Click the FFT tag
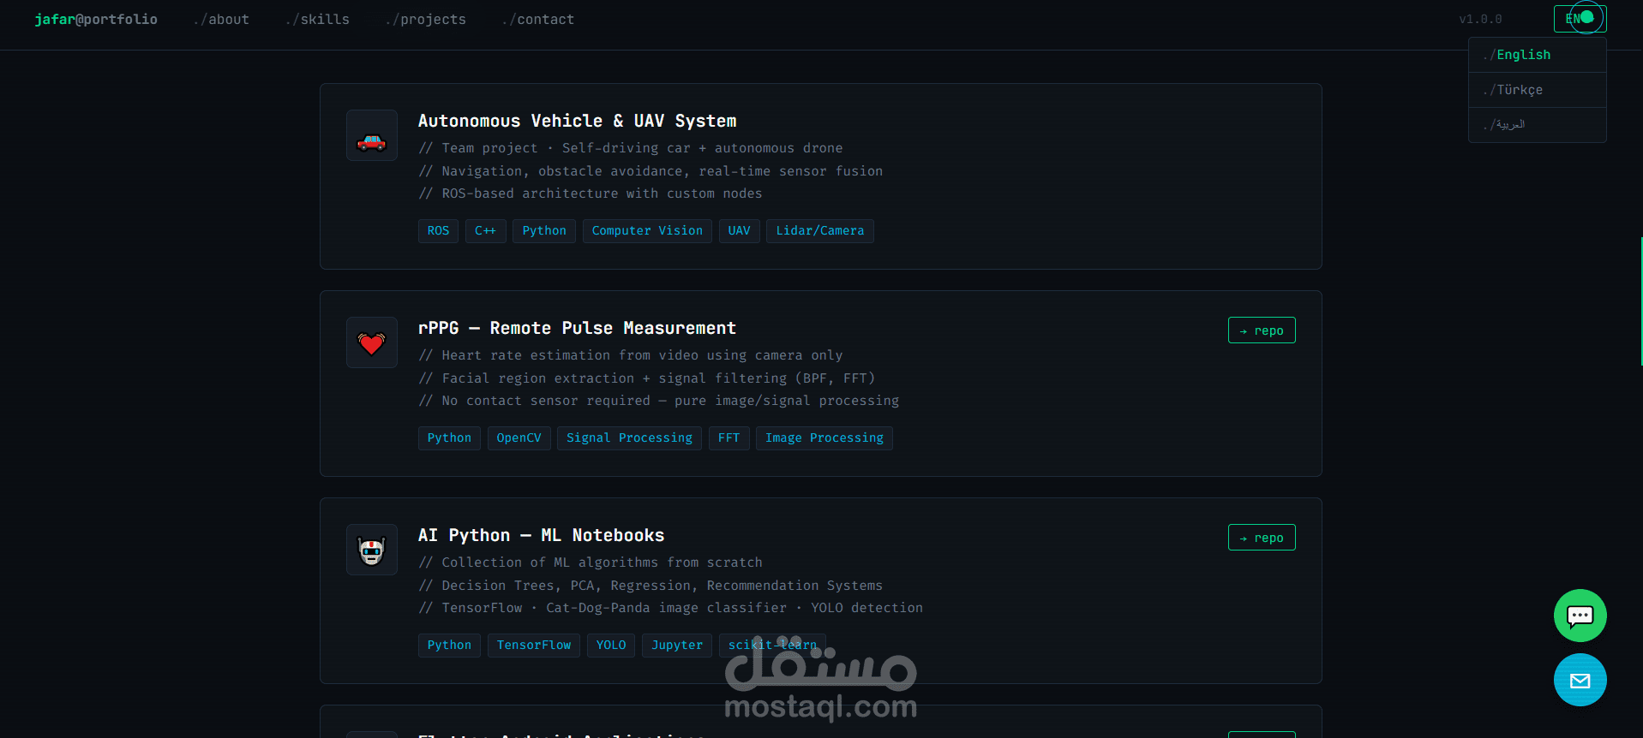This screenshot has height=738, width=1643. (x=729, y=438)
